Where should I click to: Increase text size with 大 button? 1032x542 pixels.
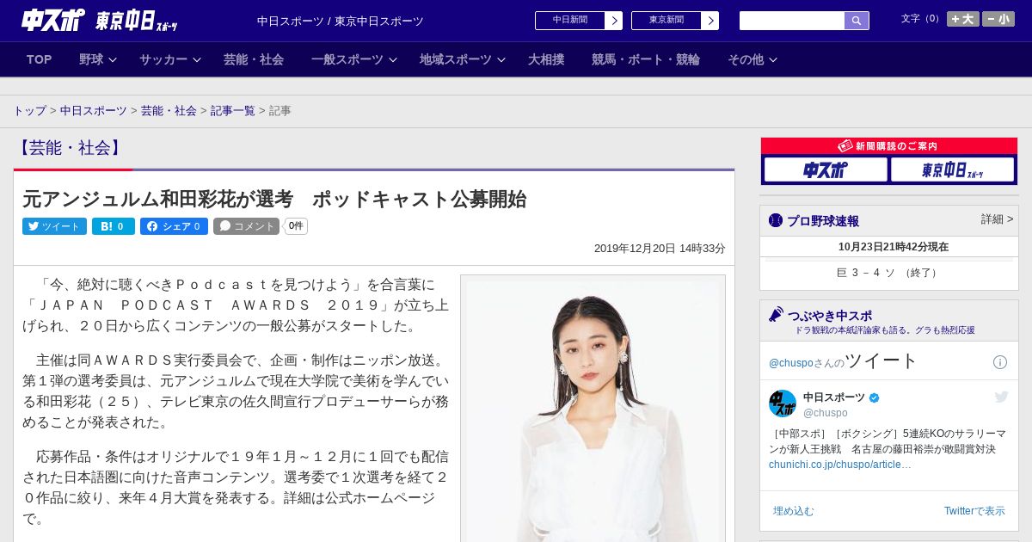962,19
